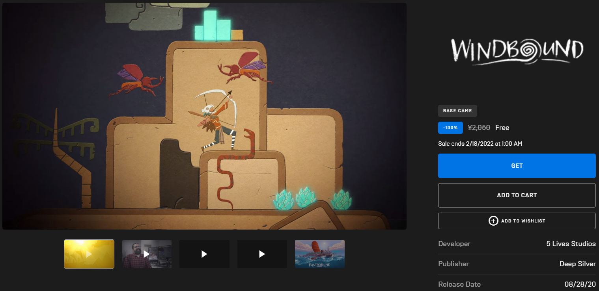
Task: Play the third black video thumbnail
Action: point(204,254)
